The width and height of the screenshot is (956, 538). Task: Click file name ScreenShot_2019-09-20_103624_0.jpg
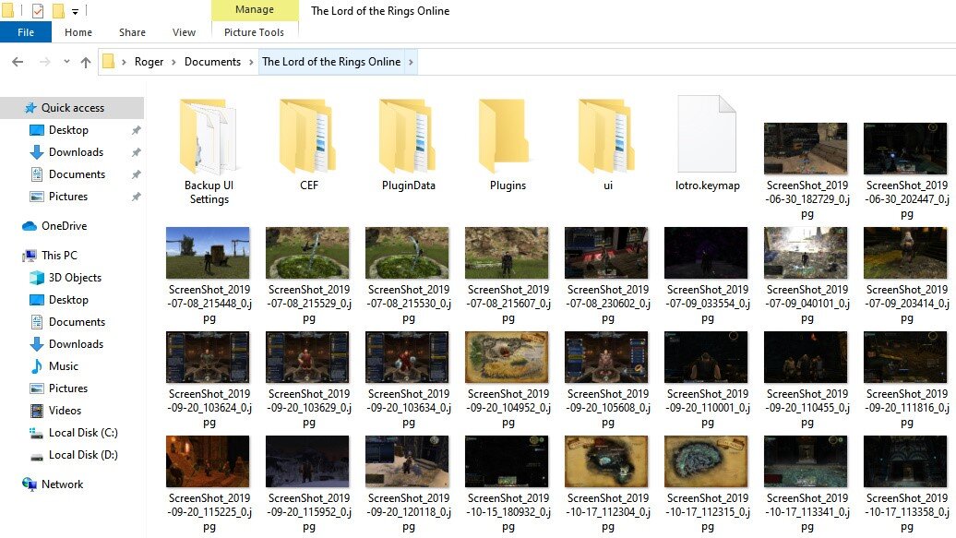(209, 408)
